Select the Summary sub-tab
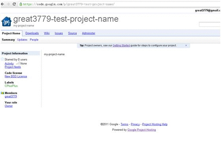 pos(8,40)
